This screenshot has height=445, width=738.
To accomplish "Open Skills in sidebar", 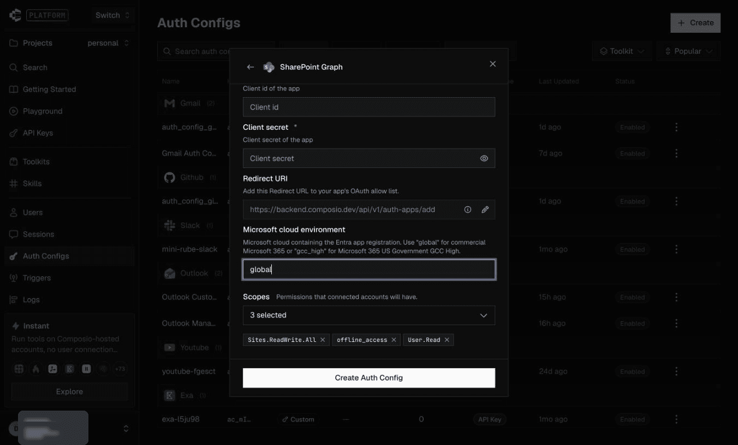I will click(69, 184).
